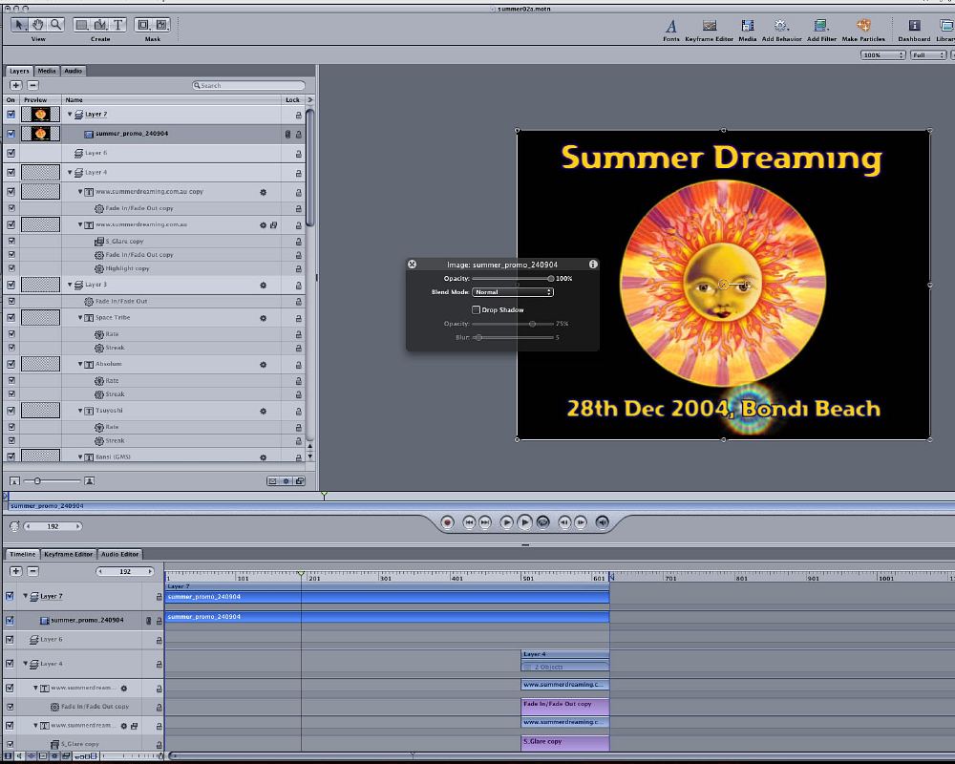Close the Image dashboard floating panel
The width and height of the screenshot is (955, 764).
413,264
